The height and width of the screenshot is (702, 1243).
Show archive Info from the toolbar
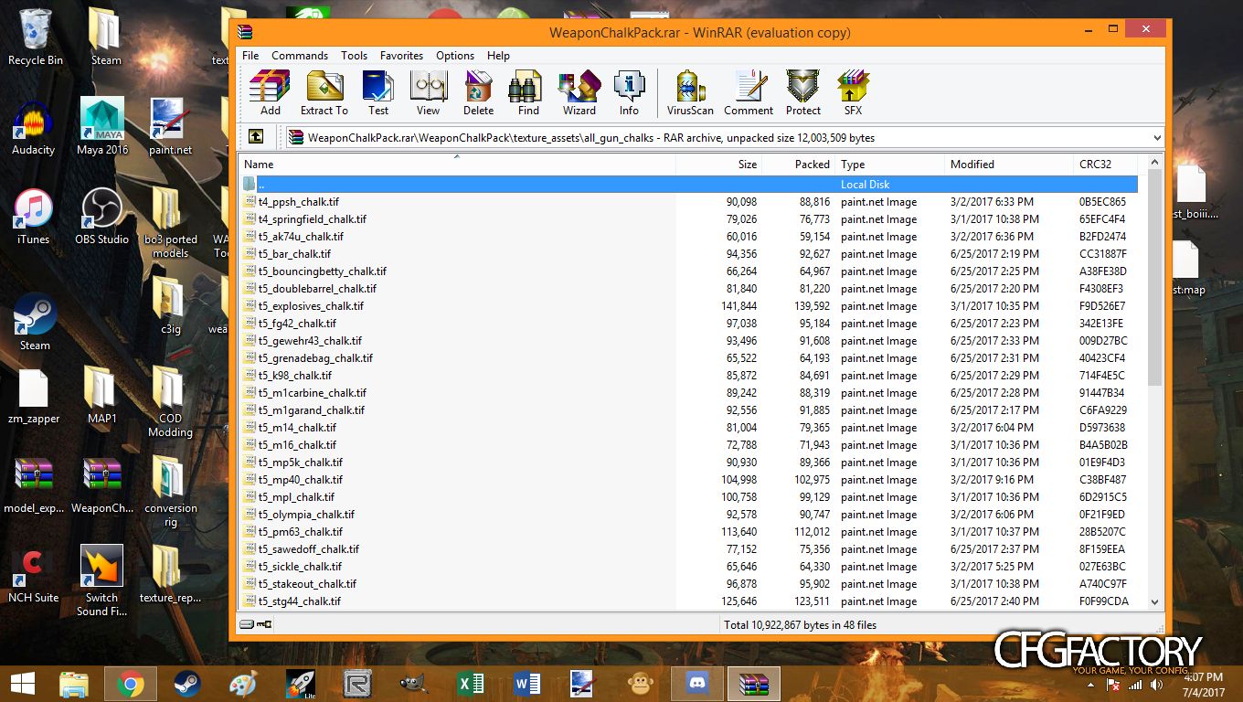[x=629, y=92]
